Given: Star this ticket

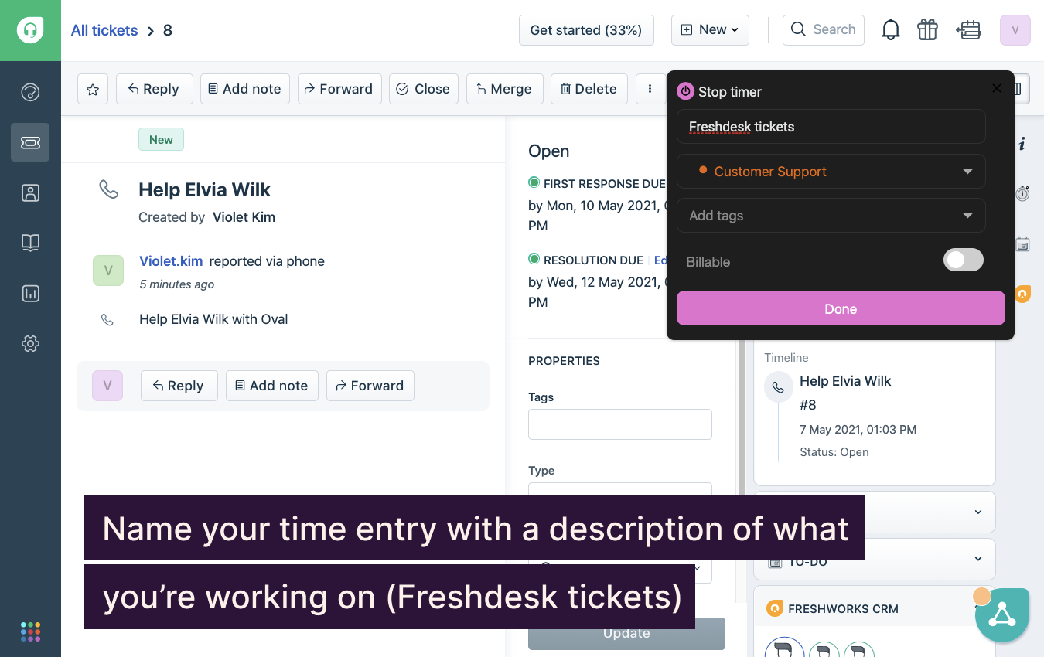Looking at the screenshot, I should (x=93, y=89).
